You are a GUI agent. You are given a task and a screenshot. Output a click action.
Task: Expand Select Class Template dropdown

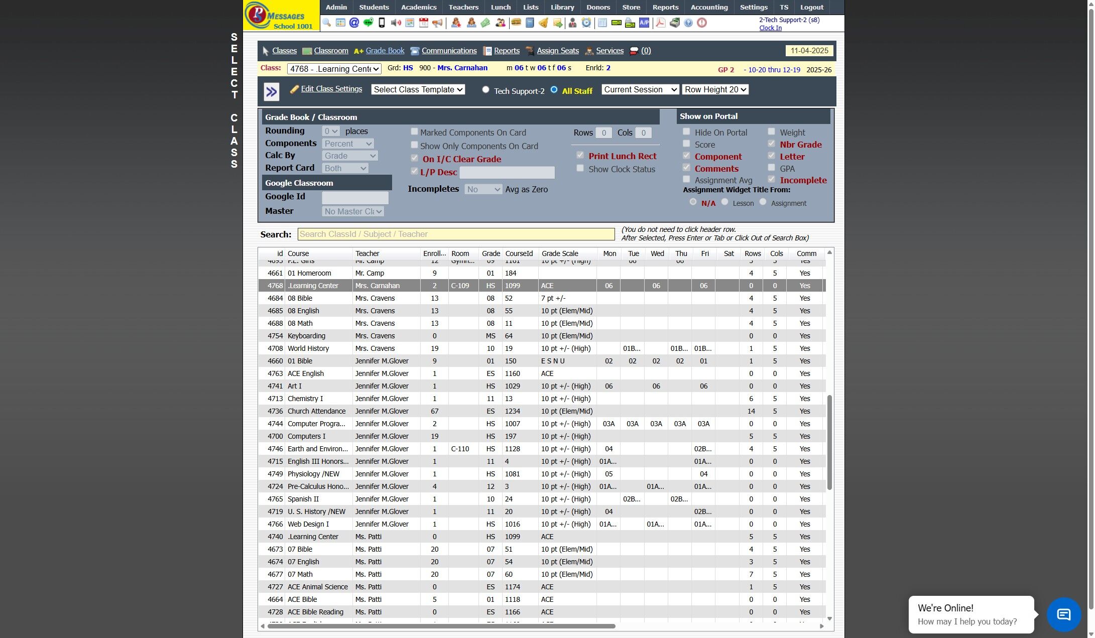coord(418,90)
